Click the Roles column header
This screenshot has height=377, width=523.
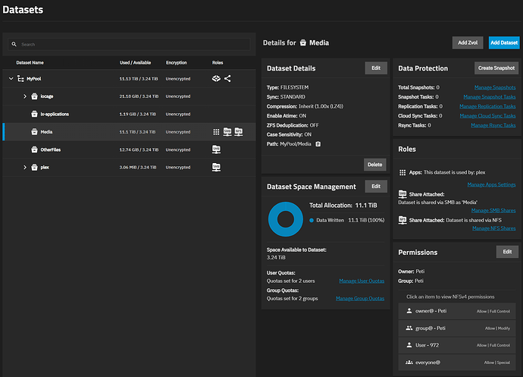pyautogui.click(x=218, y=63)
